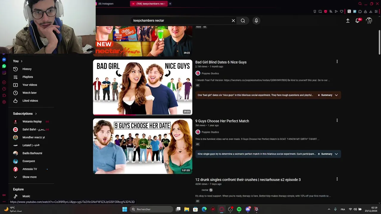
Task: Open Poppies Studios channel under Bad Girl video
Action: pyautogui.click(x=210, y=73)
